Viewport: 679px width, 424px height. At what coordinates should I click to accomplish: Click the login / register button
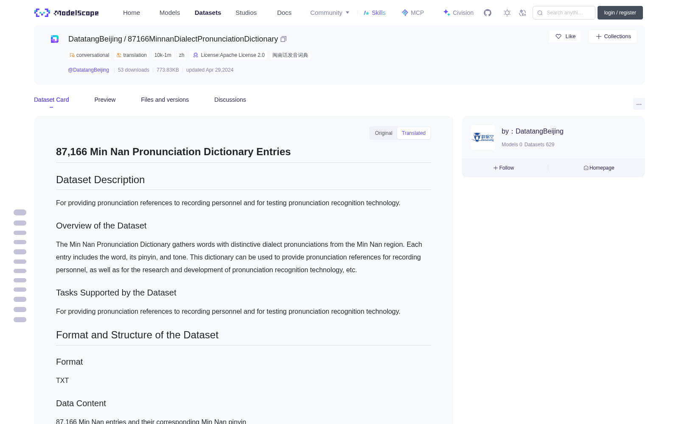(x=620, y=13)
